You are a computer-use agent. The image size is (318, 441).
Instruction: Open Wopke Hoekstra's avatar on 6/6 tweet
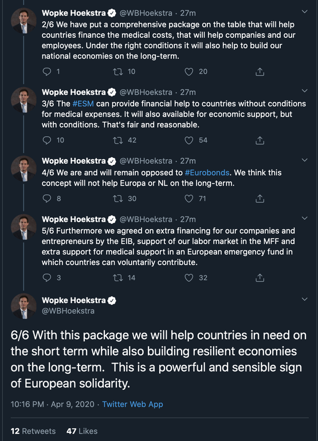pos(23,306)
